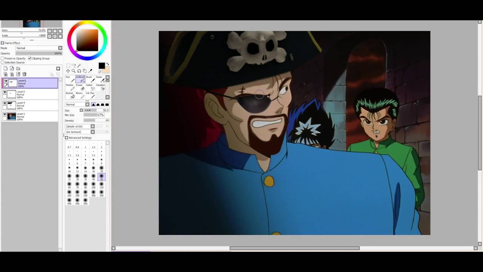483x272 pixels.
Task: Pick brush size 100 preset
Action: (93, 185)
